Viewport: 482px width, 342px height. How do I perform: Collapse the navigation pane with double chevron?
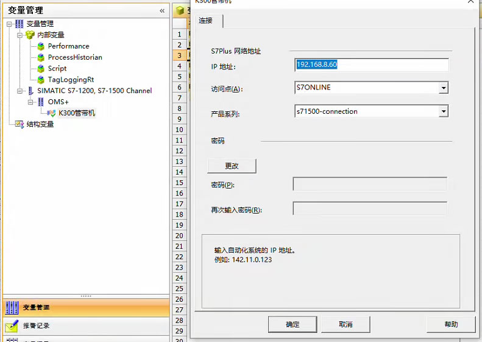point(162,10)
